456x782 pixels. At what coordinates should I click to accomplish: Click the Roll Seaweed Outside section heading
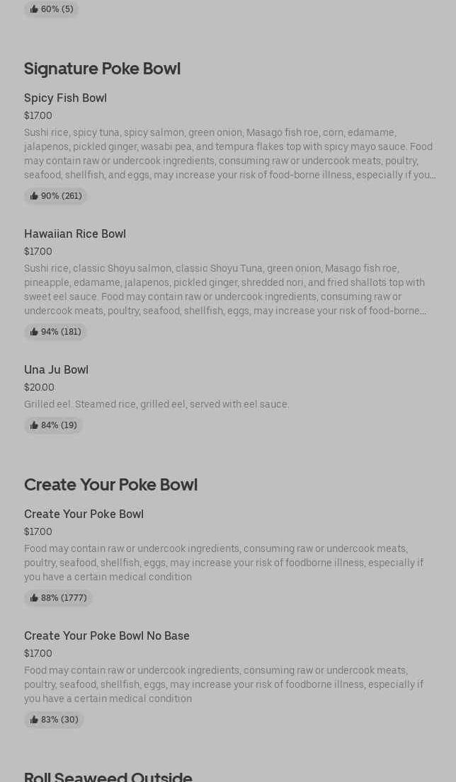[108, 776]
